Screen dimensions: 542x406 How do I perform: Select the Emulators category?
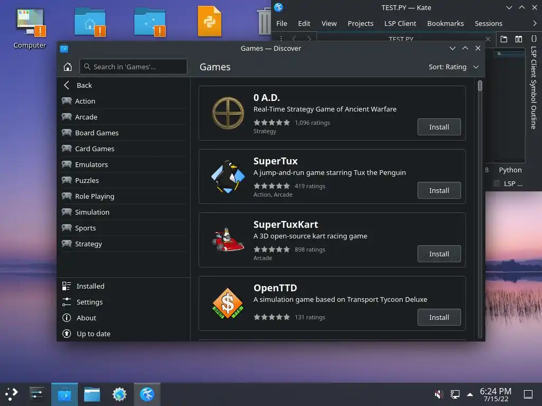pos(123,164)
